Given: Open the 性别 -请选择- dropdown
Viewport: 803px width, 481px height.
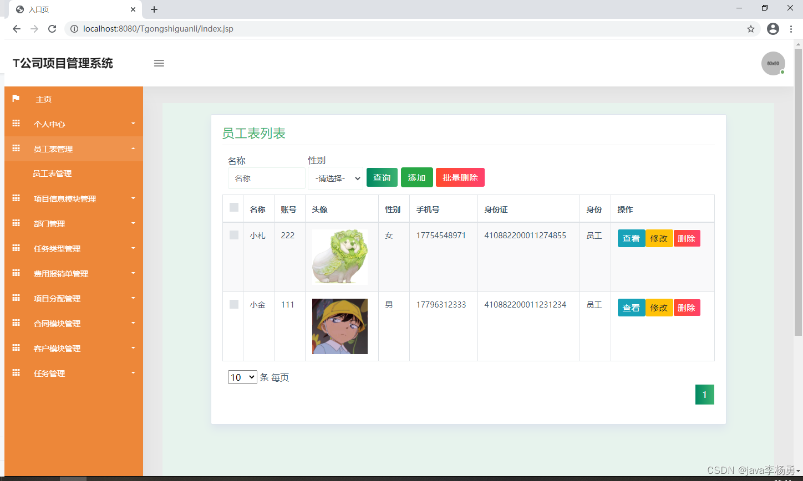Looking at the screenshot, I should pos(335,178).
